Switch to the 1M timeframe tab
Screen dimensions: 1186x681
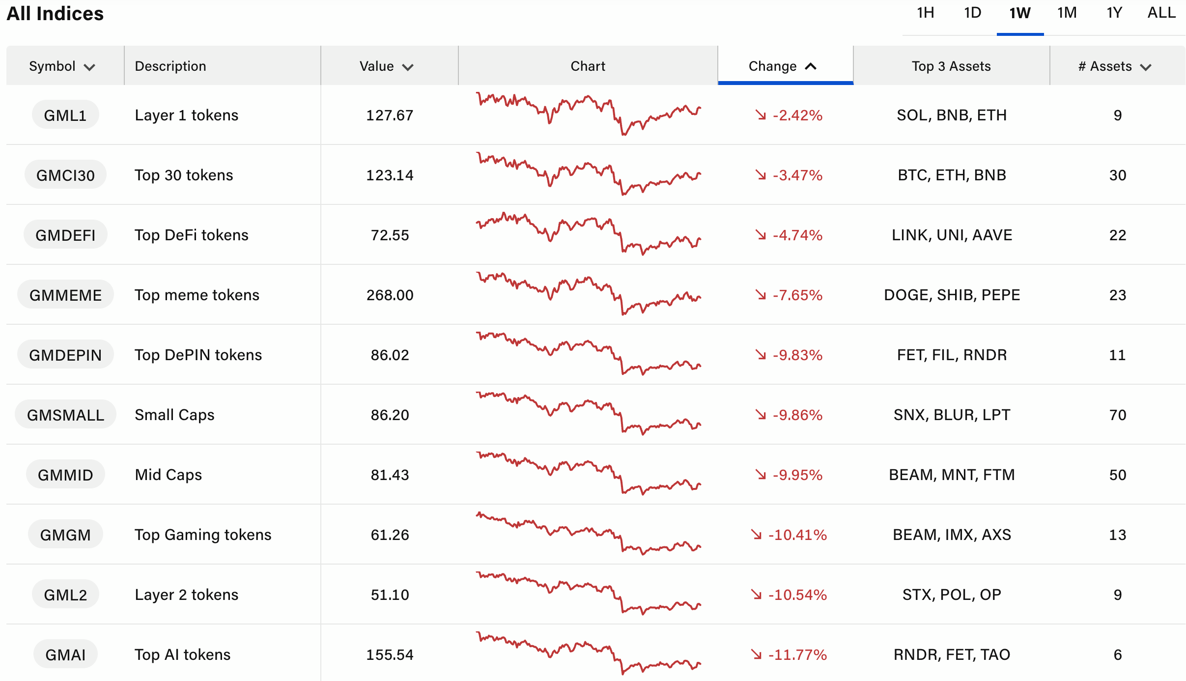(x=1067, y=13)
